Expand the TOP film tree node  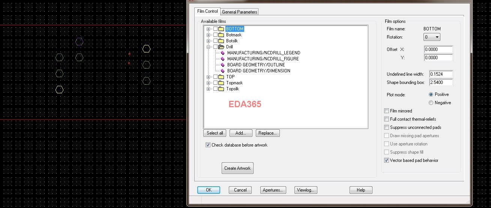pyautogui.click(x=209, y=77)
